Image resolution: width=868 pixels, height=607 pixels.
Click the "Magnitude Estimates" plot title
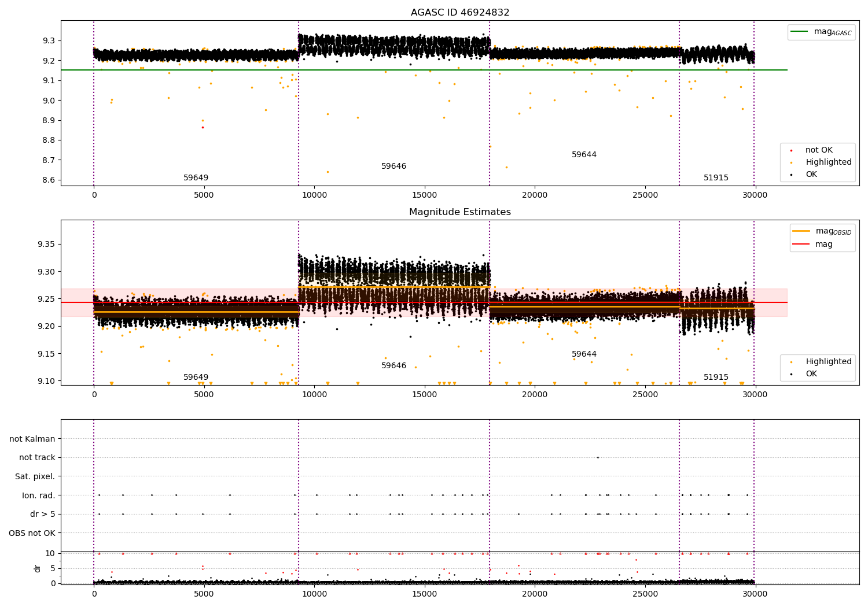[x=460, y=212]
